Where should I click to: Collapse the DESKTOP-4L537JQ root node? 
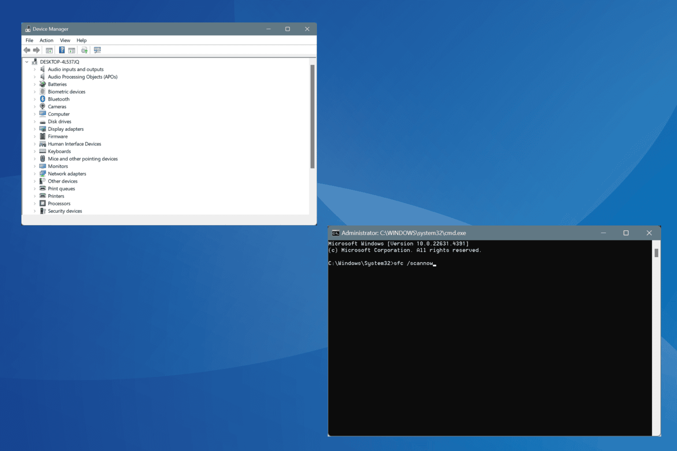27,62
